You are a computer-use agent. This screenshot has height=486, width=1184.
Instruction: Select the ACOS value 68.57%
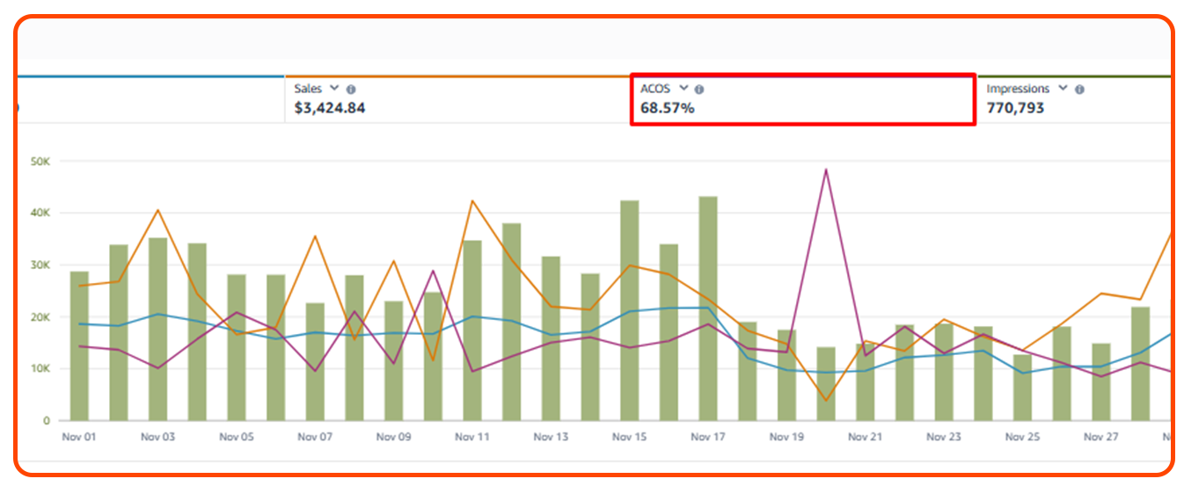point(667,108)
